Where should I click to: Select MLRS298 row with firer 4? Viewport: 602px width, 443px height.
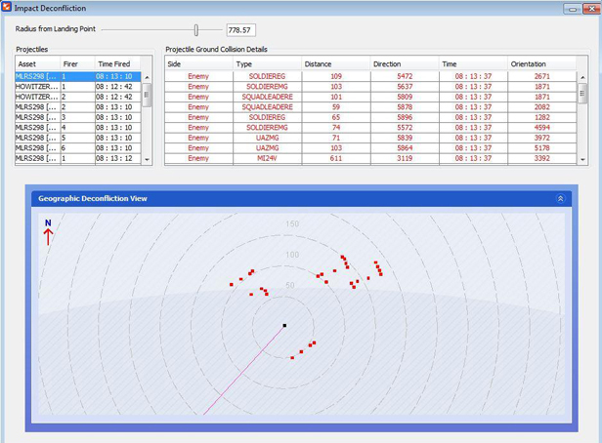pyautogui.click(x=78, y=128)
